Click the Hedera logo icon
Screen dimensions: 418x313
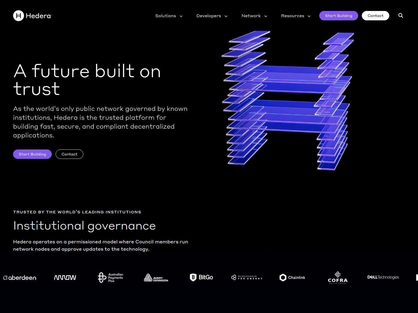[x=19, y=16]
